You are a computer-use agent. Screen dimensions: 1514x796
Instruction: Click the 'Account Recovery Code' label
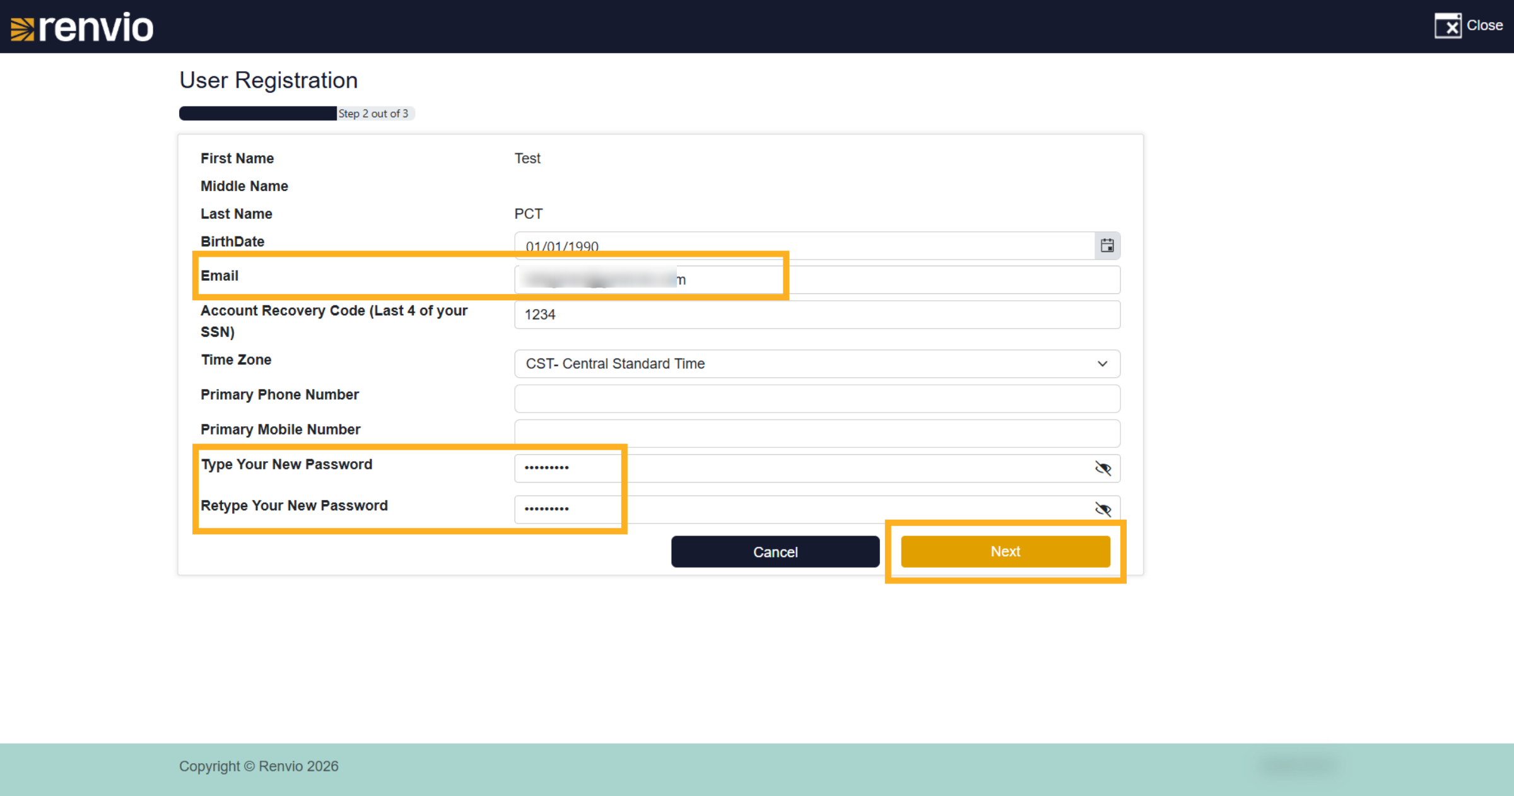coord(334,321)
